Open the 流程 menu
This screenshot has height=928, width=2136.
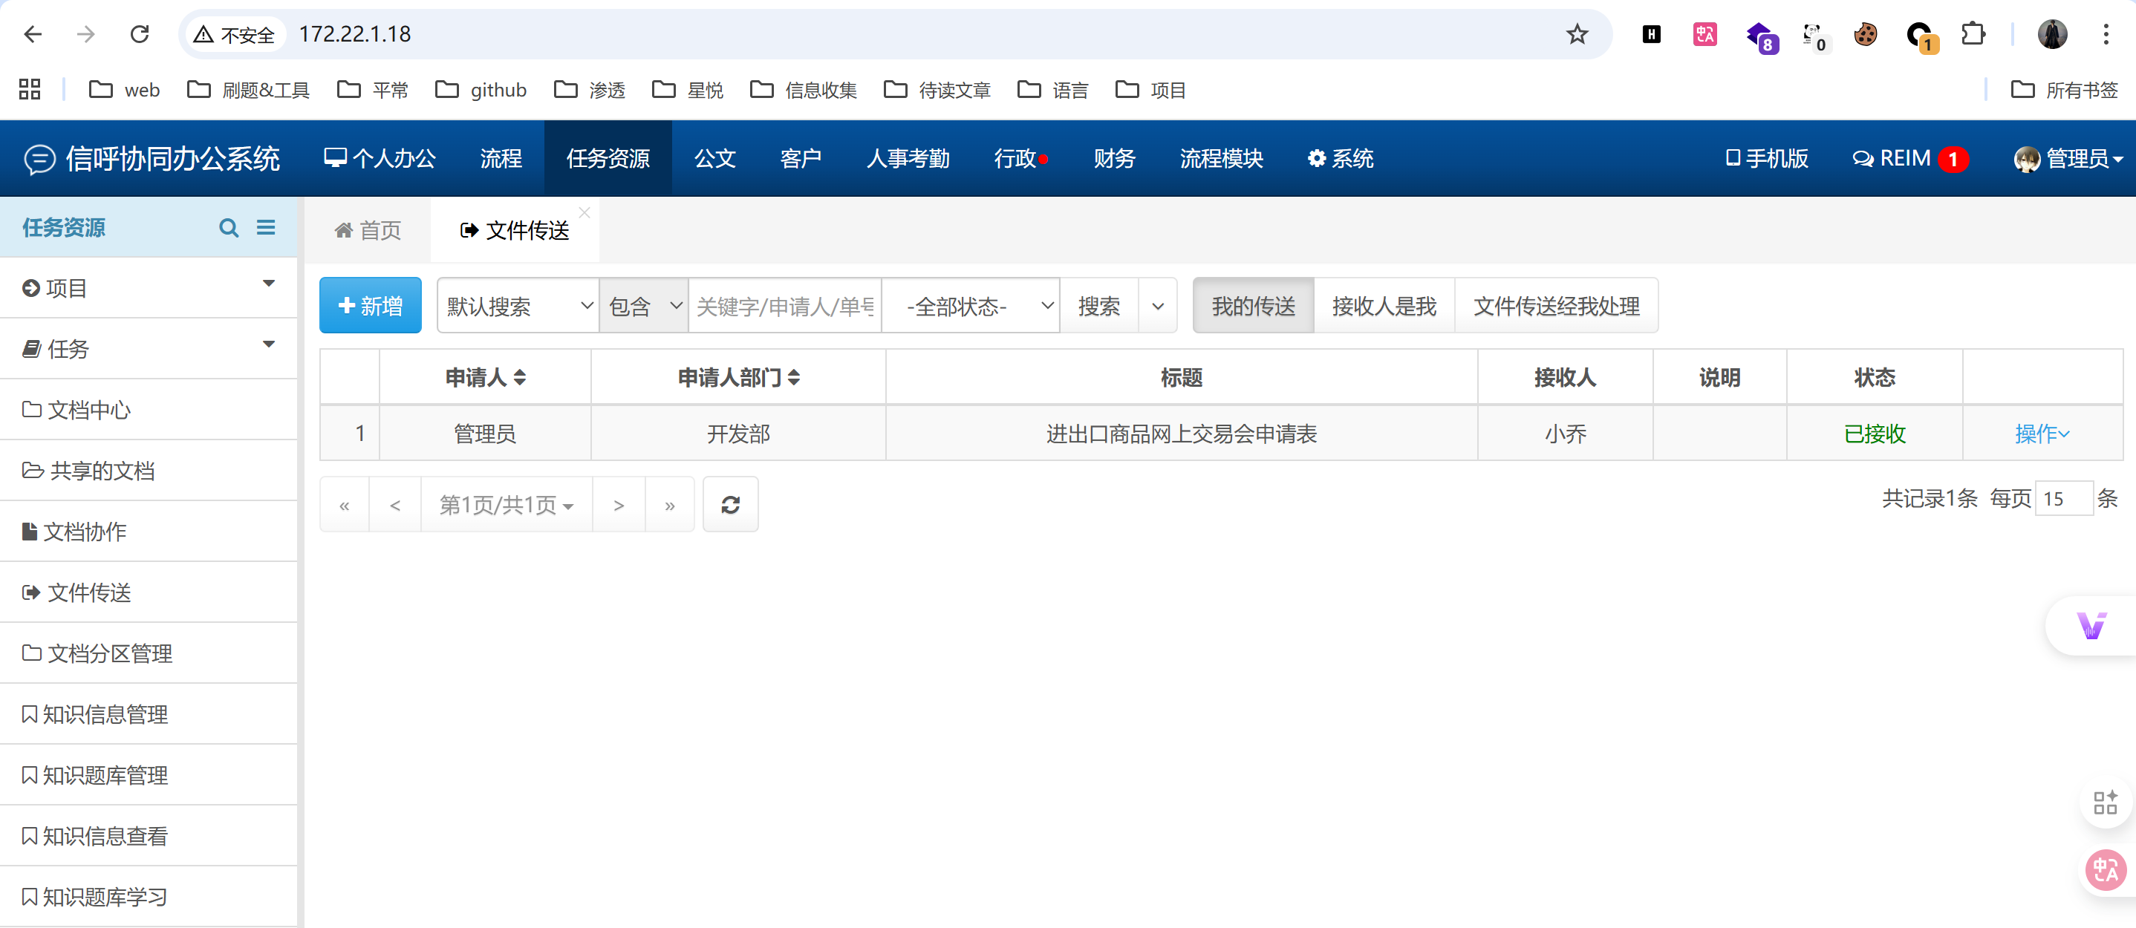501,158
